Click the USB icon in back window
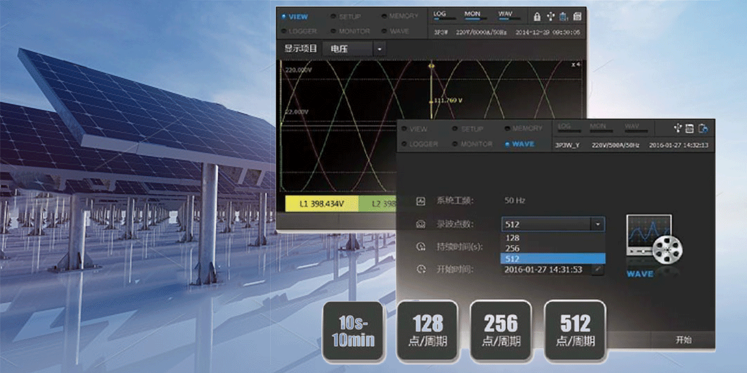The height and width of the screenshot is (373, 747). pos(550,17)
